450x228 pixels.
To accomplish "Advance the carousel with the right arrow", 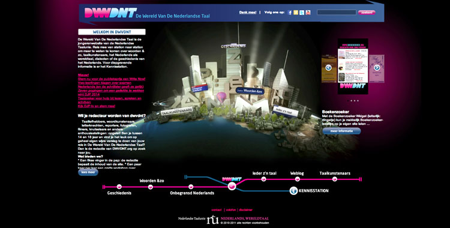I will pyautogui.click(x=377, y=67).
